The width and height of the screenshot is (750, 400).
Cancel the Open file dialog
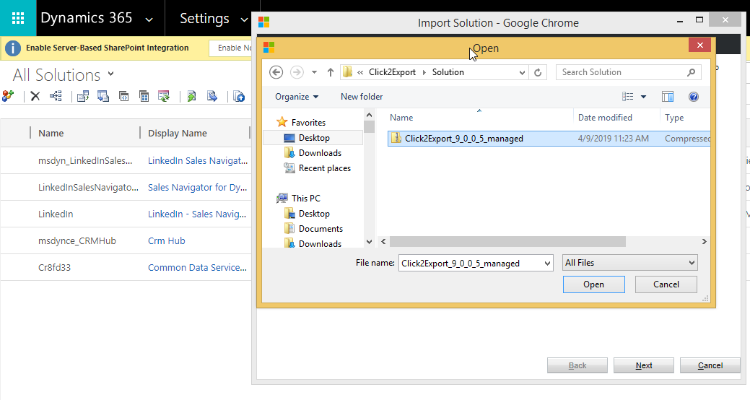[x=666, y=284]
